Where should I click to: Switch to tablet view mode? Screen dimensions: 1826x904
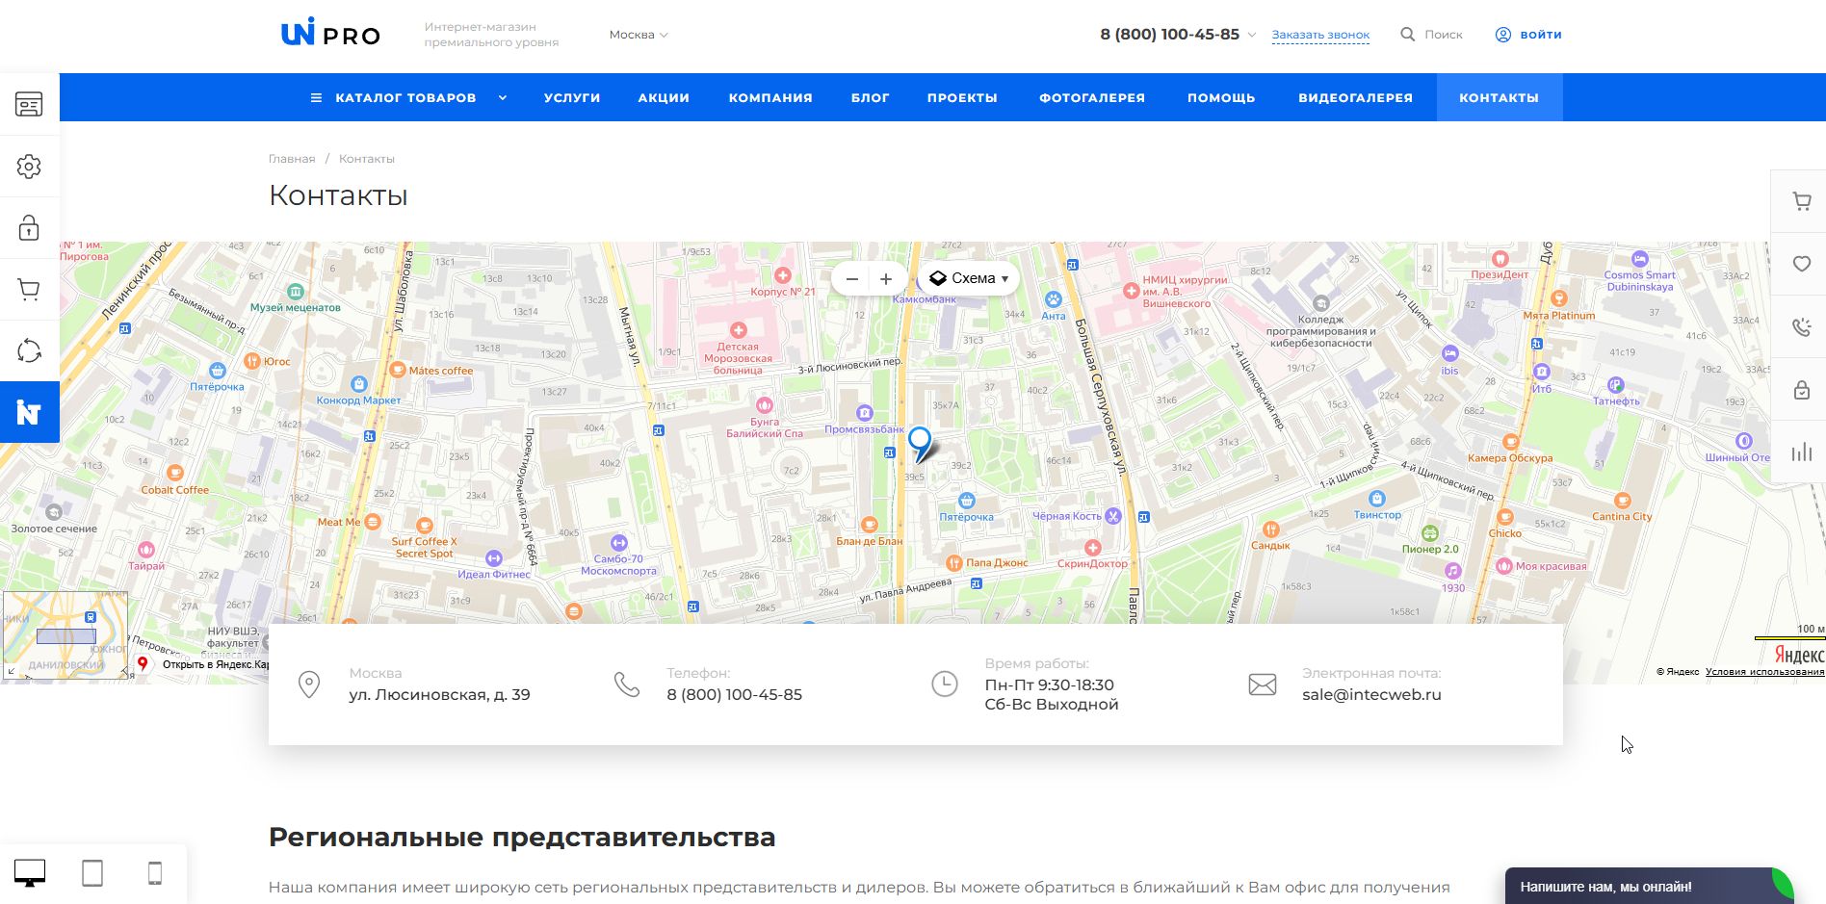tap(92, 873)
